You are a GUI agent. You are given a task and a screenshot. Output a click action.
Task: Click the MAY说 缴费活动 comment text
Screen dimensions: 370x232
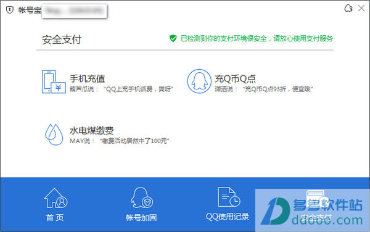click(120, 141)
